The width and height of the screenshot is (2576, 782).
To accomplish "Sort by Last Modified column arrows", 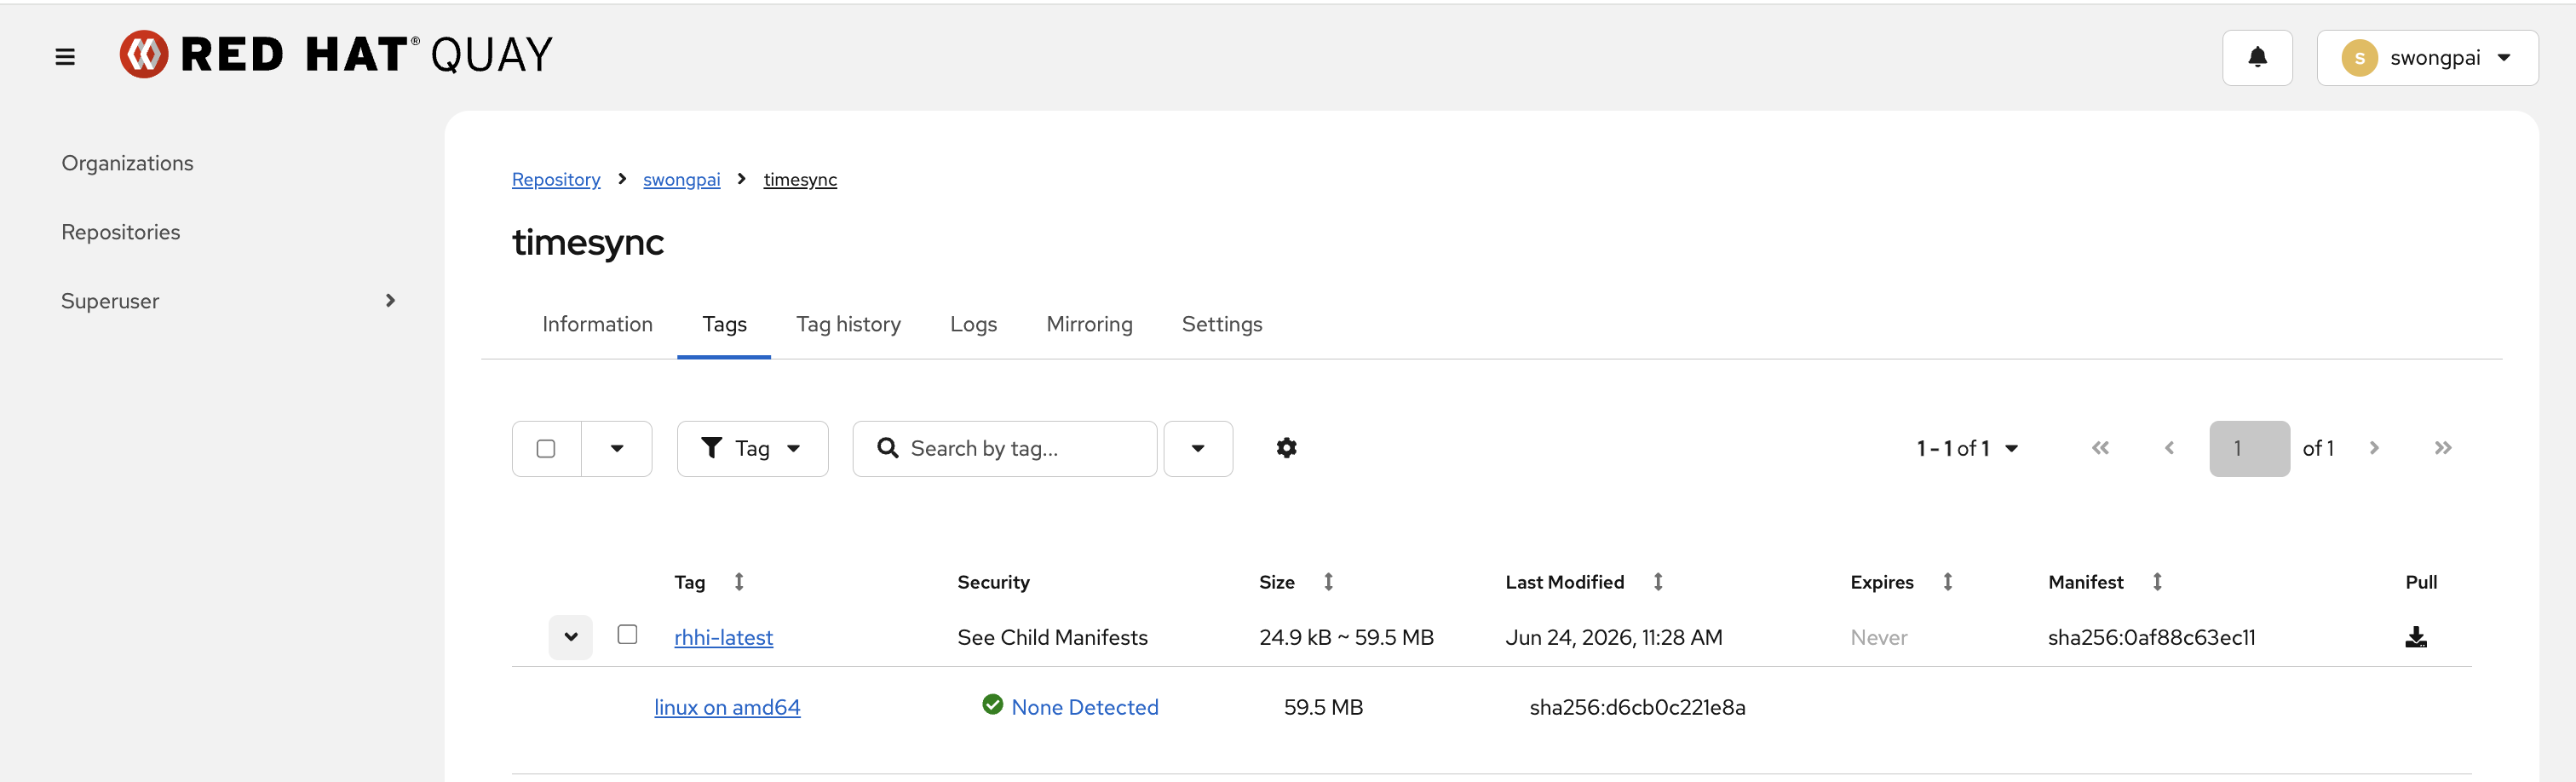I will (x=1657, y=581).
